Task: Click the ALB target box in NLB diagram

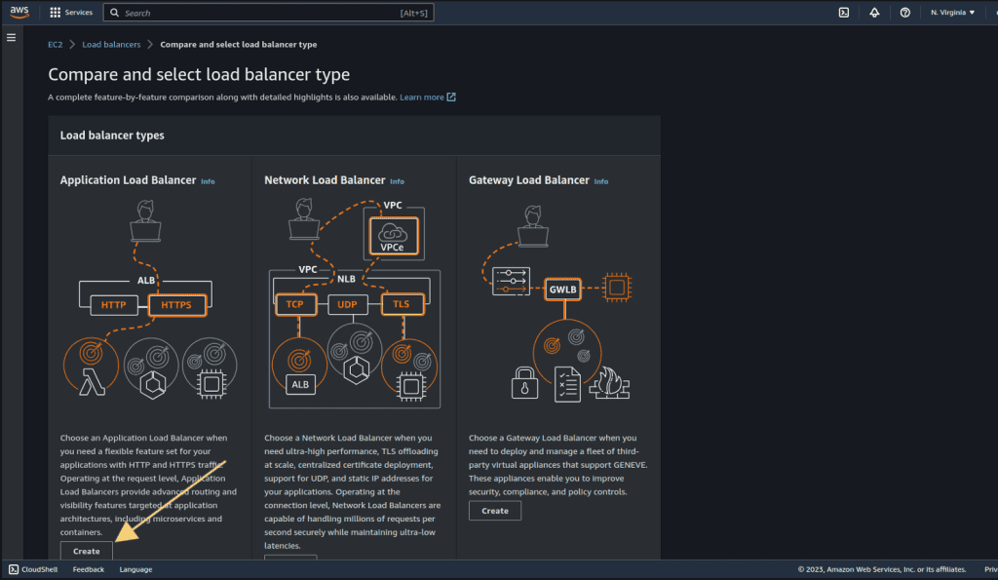Action: click(x=300, y=384)
